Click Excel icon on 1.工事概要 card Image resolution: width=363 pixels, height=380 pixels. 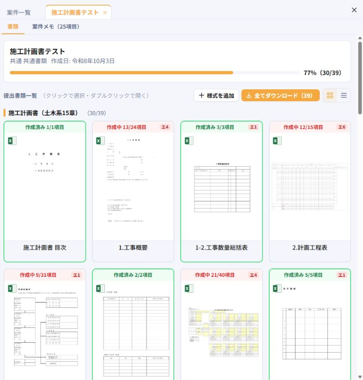point(100,141)
